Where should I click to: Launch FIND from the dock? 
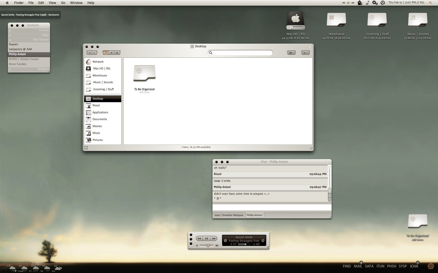tap(347, 266)
